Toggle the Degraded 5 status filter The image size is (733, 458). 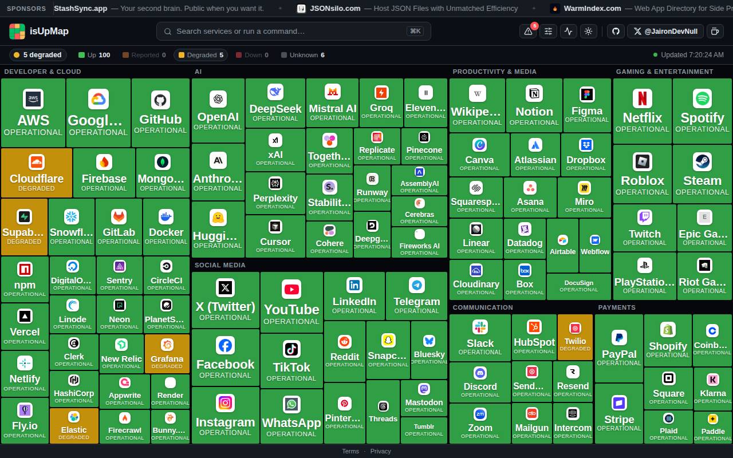click(x=201, y=55)
